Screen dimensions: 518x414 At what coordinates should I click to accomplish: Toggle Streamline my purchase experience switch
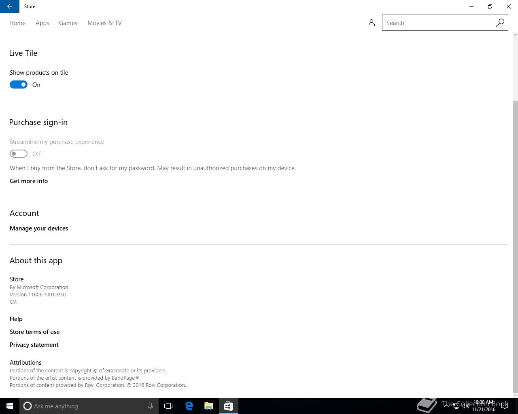[19, 154]
